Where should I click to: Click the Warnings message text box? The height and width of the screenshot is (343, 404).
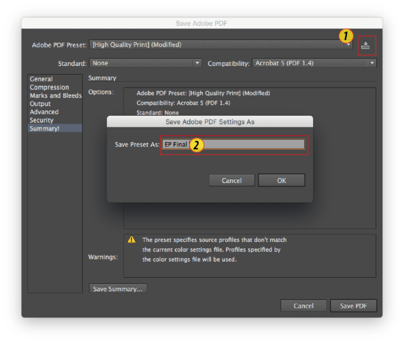click(249, 256)
